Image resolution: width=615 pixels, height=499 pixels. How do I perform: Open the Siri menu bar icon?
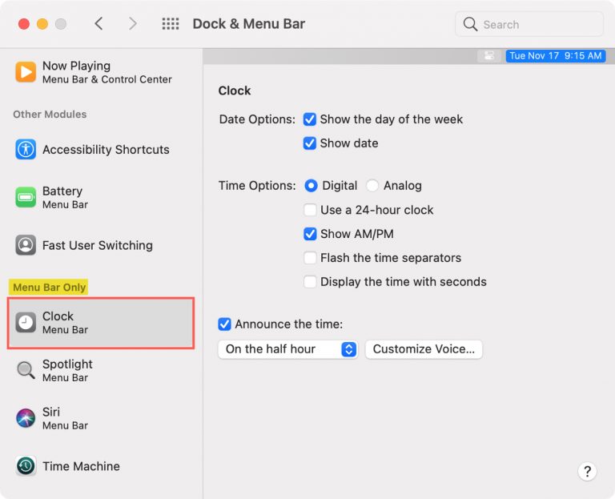pos(26,418)
